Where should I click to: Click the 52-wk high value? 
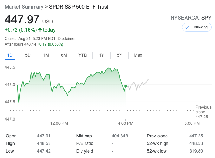(196, 143)
